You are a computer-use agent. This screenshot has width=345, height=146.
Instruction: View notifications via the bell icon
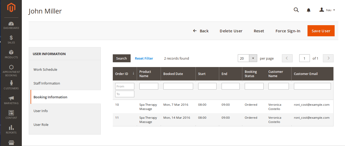click(x=309, y=10)
